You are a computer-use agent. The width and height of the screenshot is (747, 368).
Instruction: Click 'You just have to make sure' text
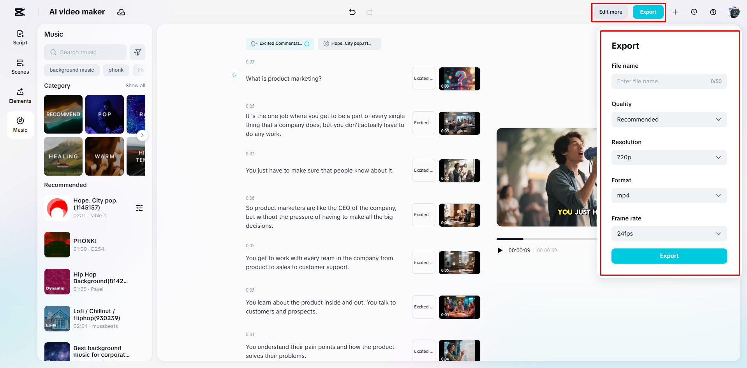click(319, 171)
